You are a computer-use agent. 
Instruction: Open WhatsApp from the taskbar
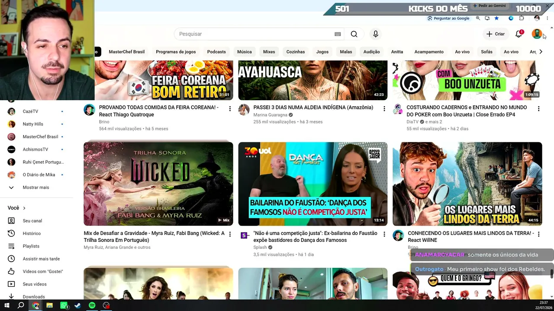64,305
